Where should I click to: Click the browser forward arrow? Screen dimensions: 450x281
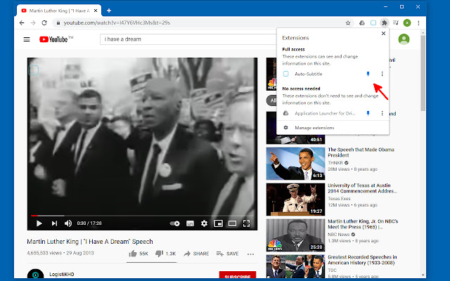[33, 22]
